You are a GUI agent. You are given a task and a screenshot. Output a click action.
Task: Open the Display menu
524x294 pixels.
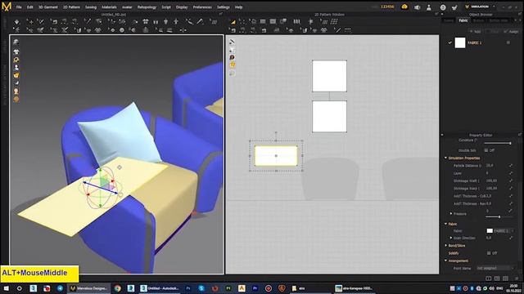182,7
